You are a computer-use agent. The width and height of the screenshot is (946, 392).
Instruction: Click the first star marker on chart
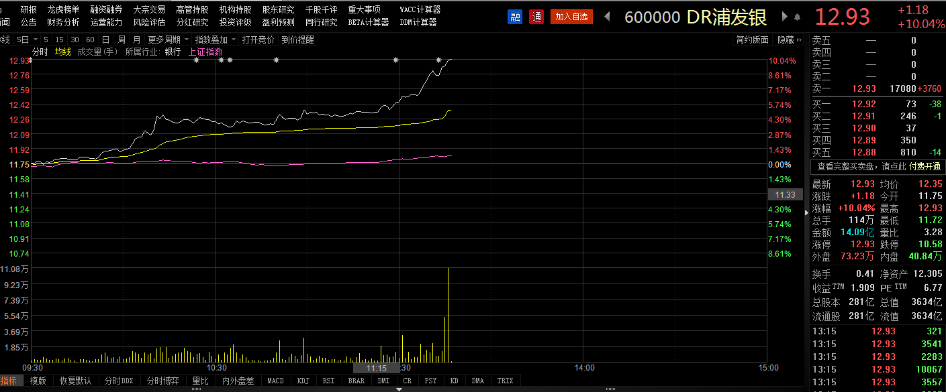[196, 60]
